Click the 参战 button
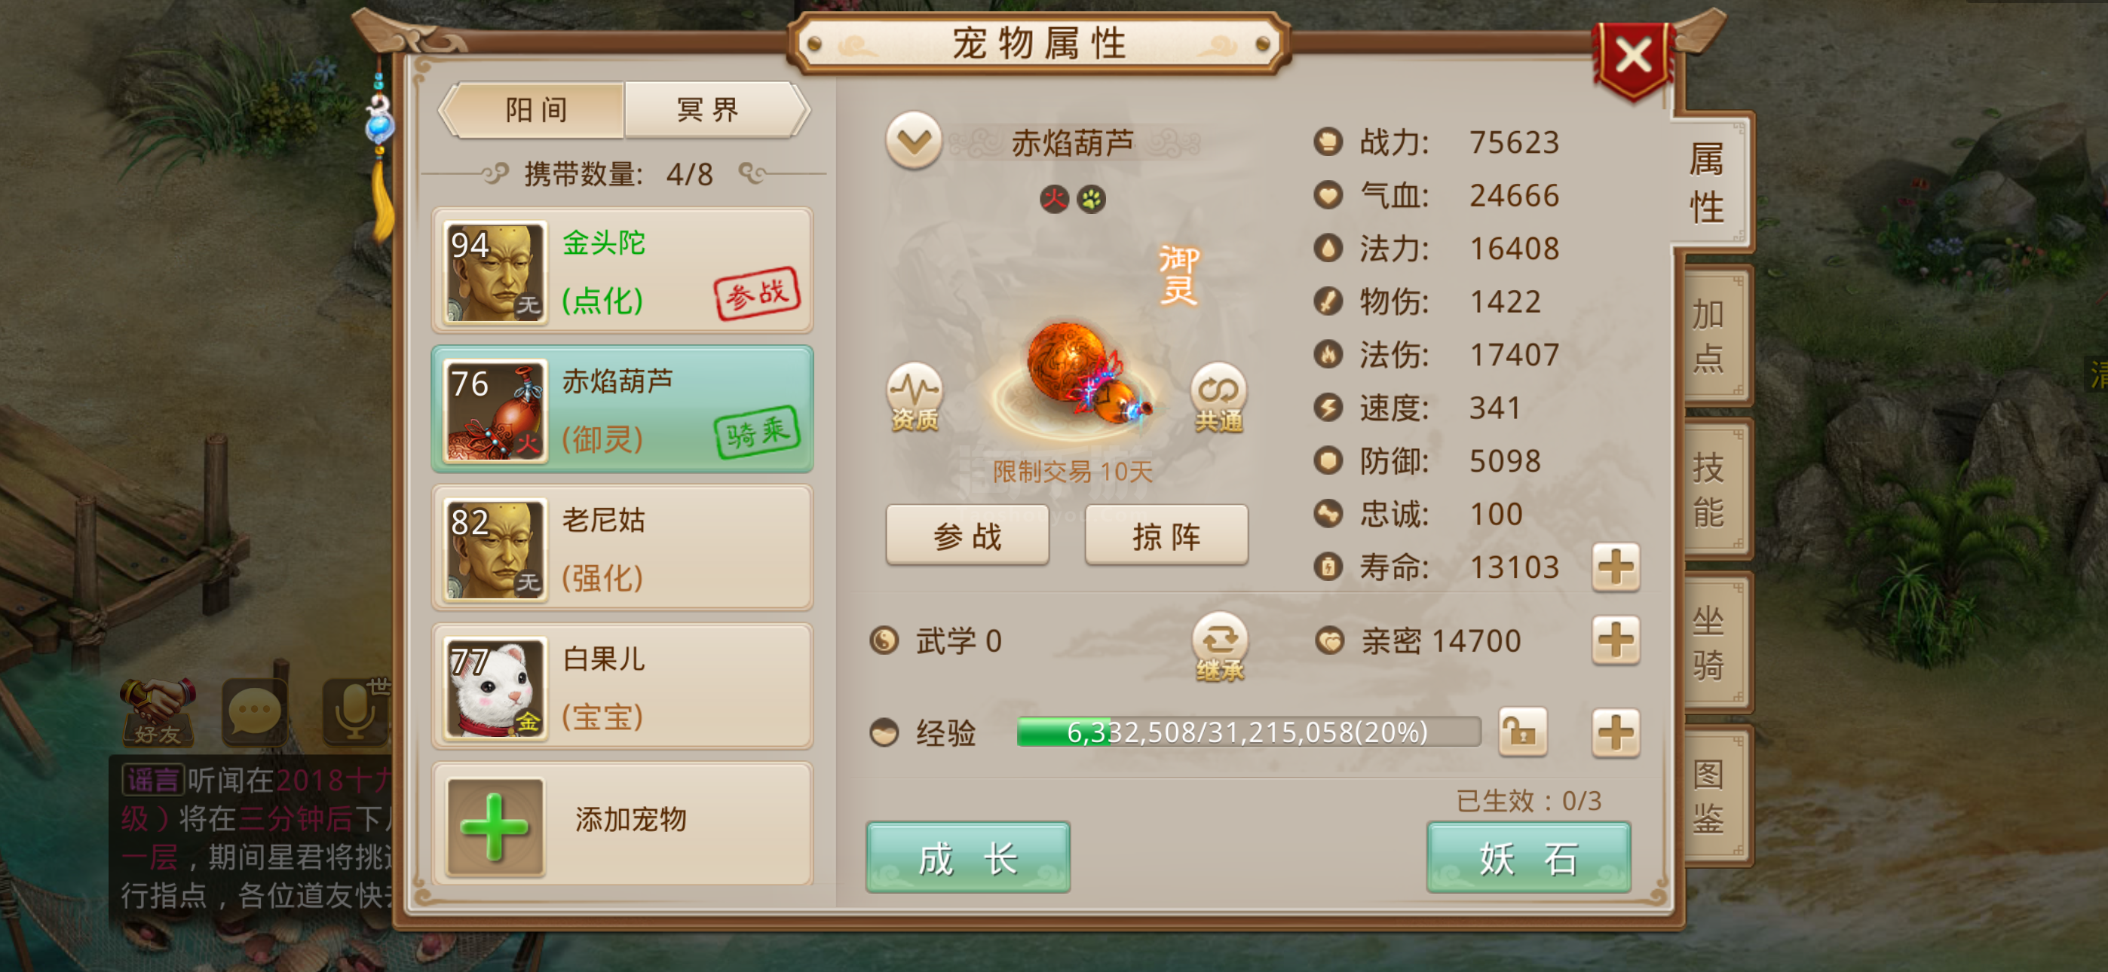This screenshot has width=2108, height=972. point(967,535)
